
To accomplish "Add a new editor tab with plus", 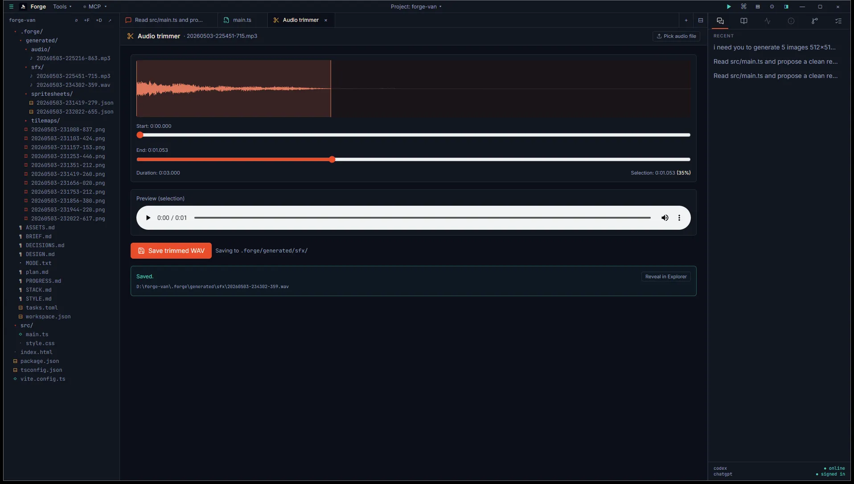I will 686,20.
